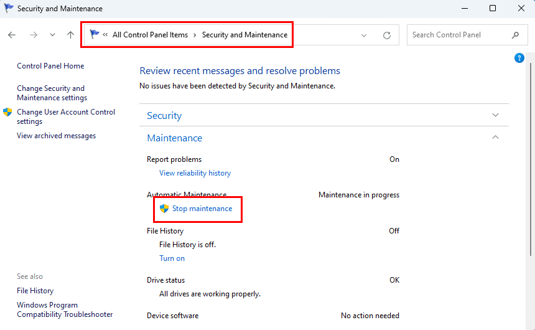Click the title bar Security and Maintenance flag icon
Screen dimensions: 535x330
[9, 8]
